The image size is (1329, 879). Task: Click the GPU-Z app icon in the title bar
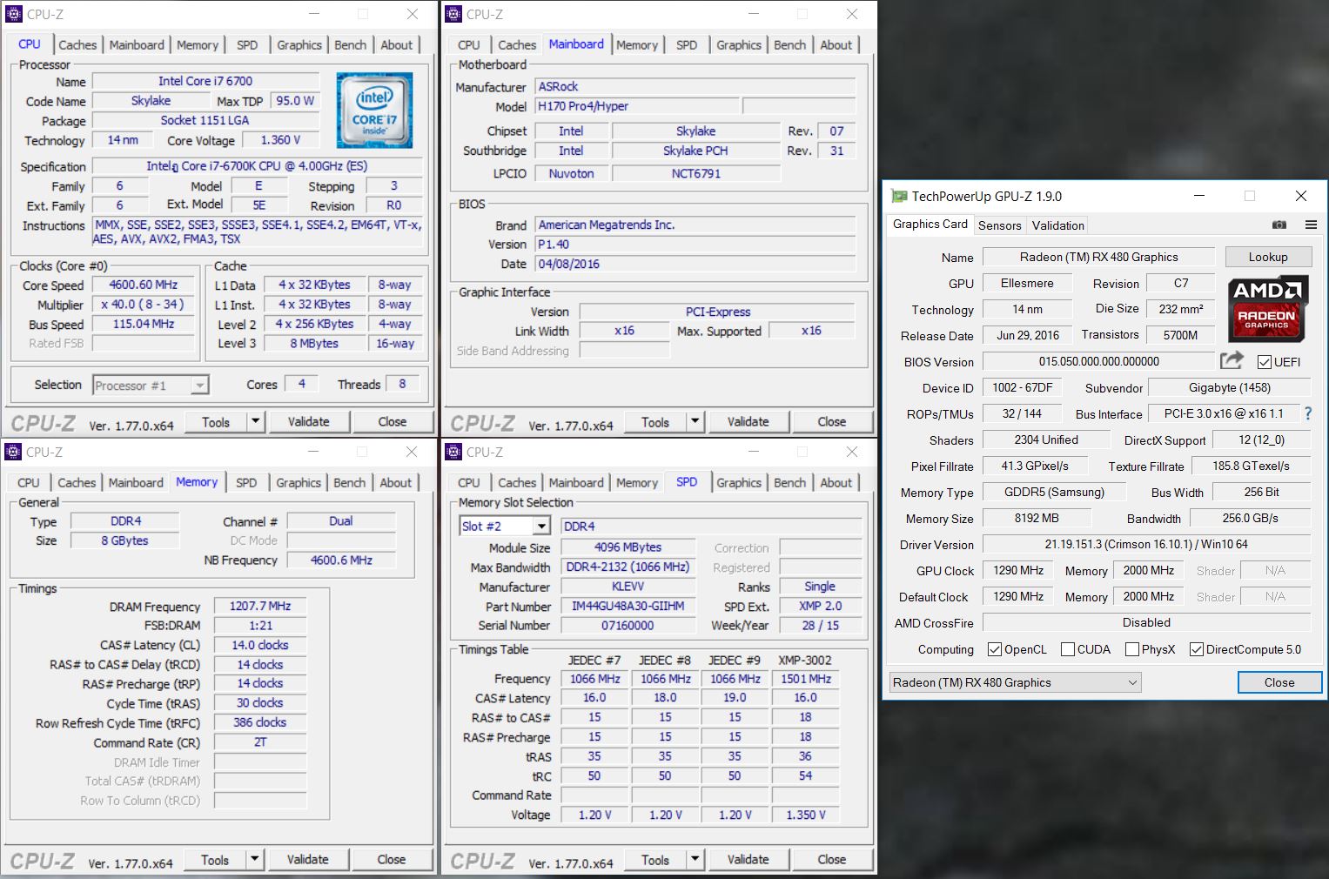click(899, 196)
